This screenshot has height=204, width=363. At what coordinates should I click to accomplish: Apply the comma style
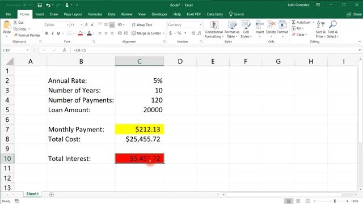[185, 33]
